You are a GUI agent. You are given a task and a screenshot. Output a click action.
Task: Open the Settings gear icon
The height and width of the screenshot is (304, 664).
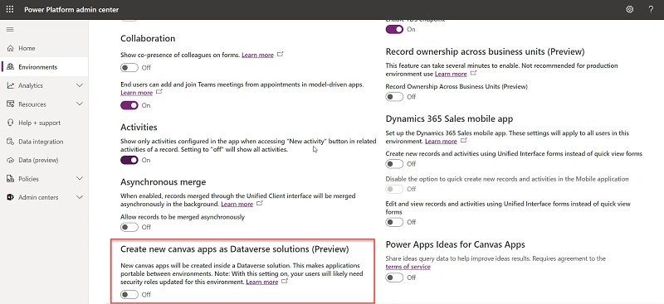630,9
